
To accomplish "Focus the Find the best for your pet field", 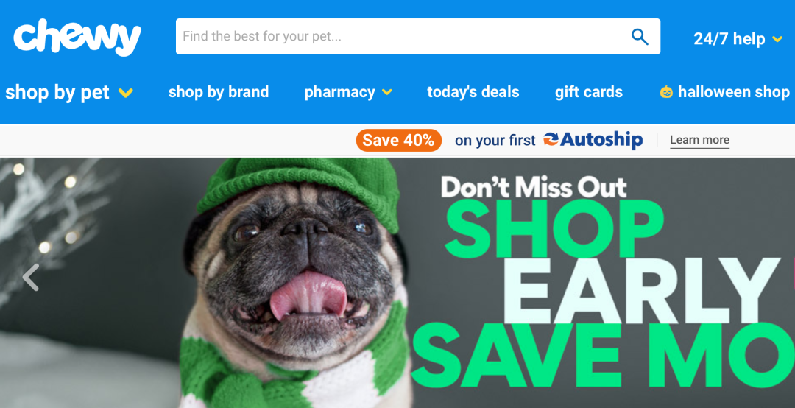I will coord(418,37).
